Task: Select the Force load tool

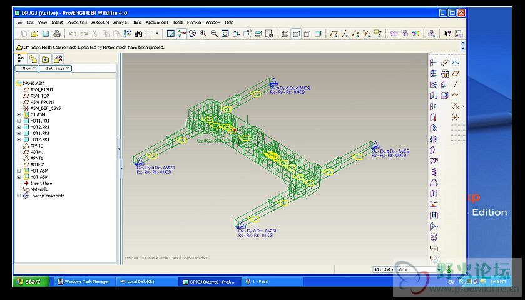Action: coord(433,62)
